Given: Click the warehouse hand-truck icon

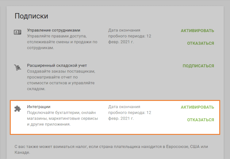Looking at the screenshot, I should 17,68.
